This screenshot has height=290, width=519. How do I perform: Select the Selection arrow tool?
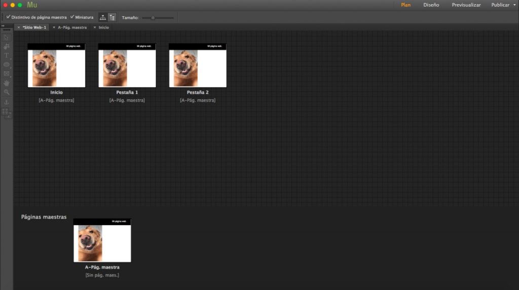(x=6, y=37)
